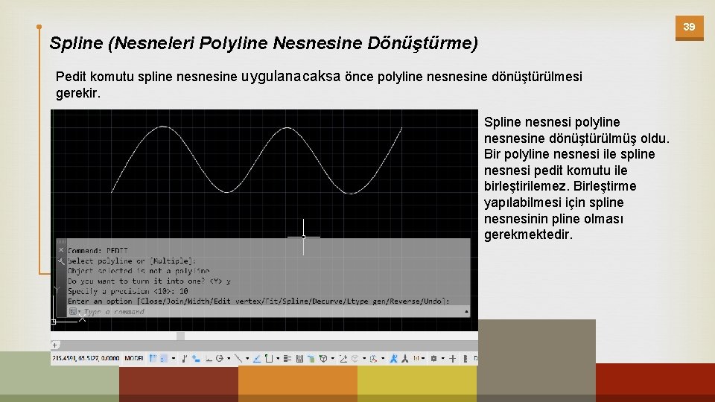Open workspace switching dropdown arrow
This screenshot has height=402, width=715.
tap(443, 359)
